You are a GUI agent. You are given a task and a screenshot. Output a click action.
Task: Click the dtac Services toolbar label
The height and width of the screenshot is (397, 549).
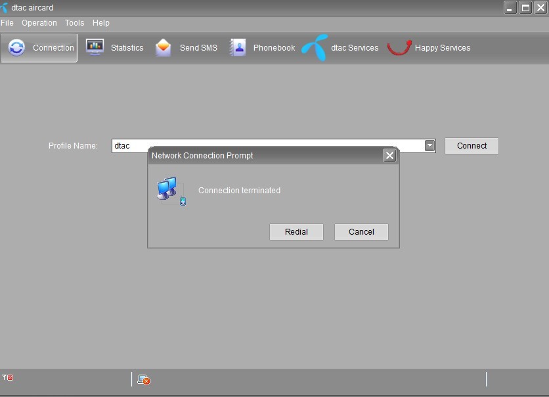[355, 48]
